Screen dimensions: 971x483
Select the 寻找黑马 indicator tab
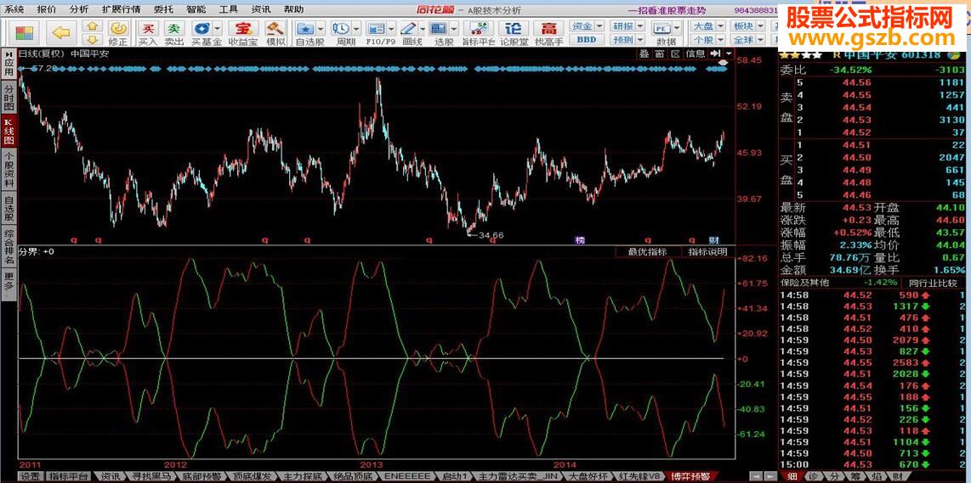[x=151, y=477]
